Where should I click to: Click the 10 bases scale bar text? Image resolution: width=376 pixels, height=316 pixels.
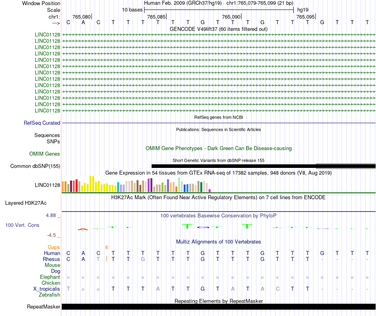pos(132,10)
